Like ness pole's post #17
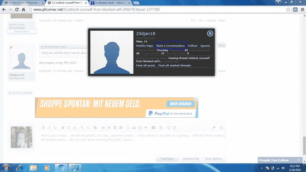 (201, 20)
